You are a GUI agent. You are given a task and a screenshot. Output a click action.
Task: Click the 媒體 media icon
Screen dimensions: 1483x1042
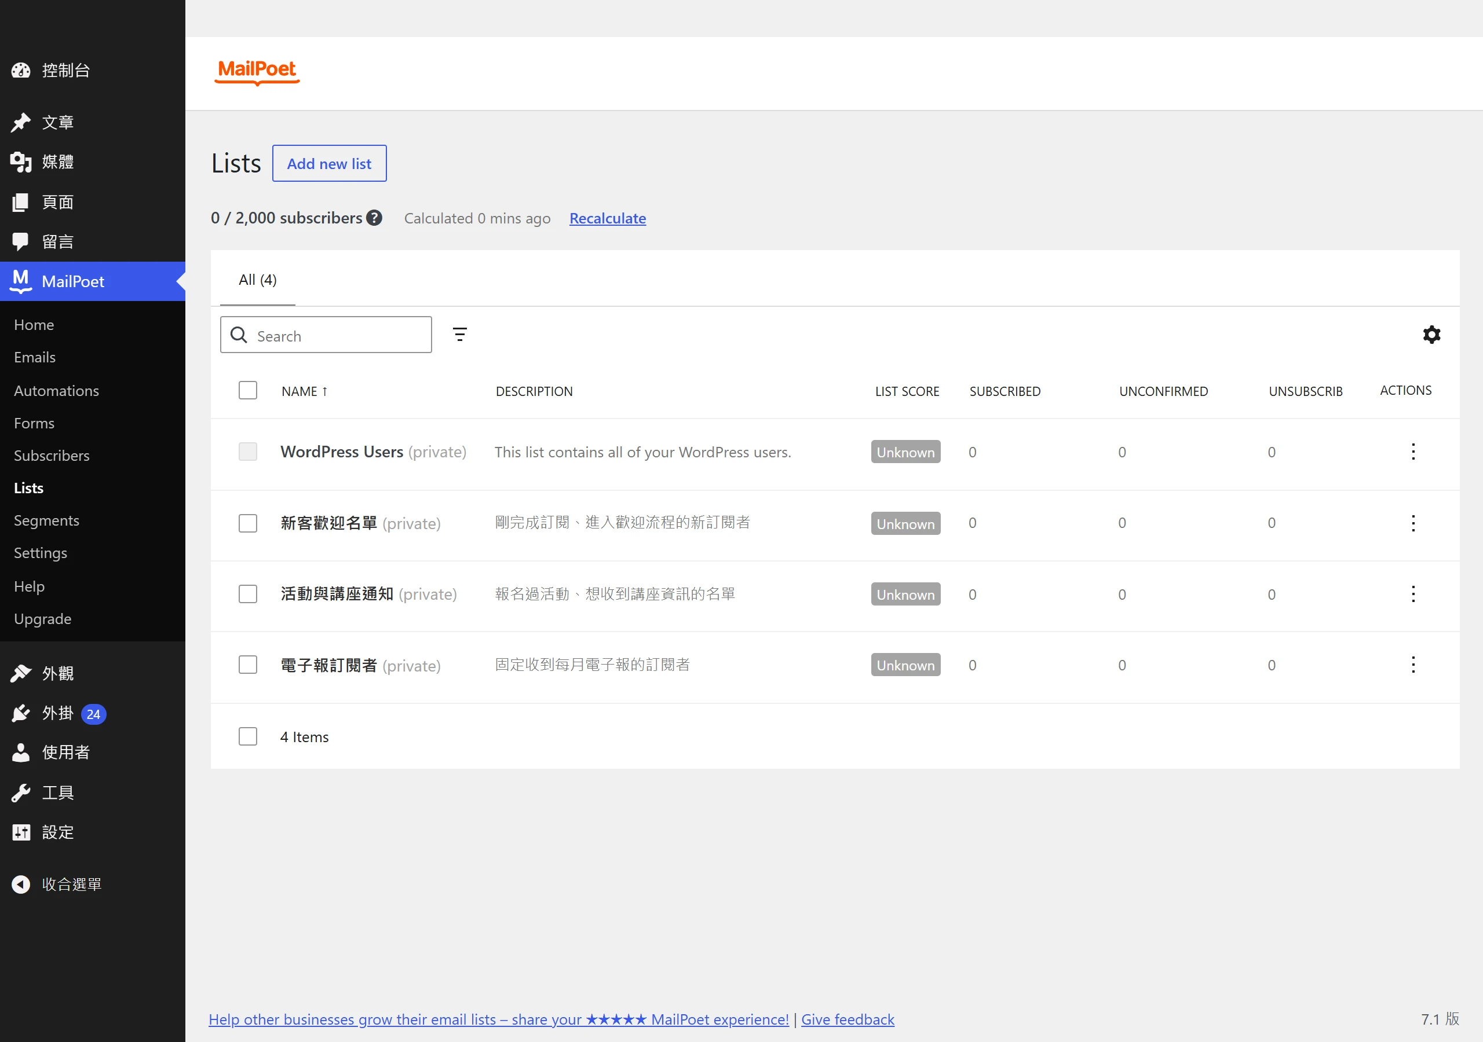[21, 162]
